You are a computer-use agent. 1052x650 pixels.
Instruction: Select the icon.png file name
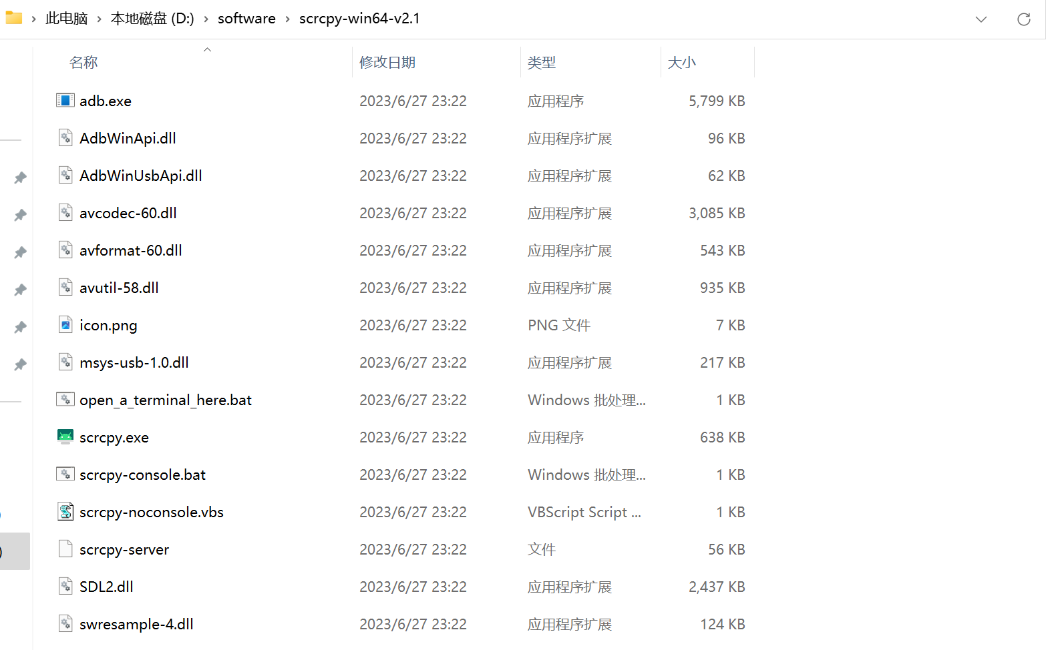[x=108, y=325]
